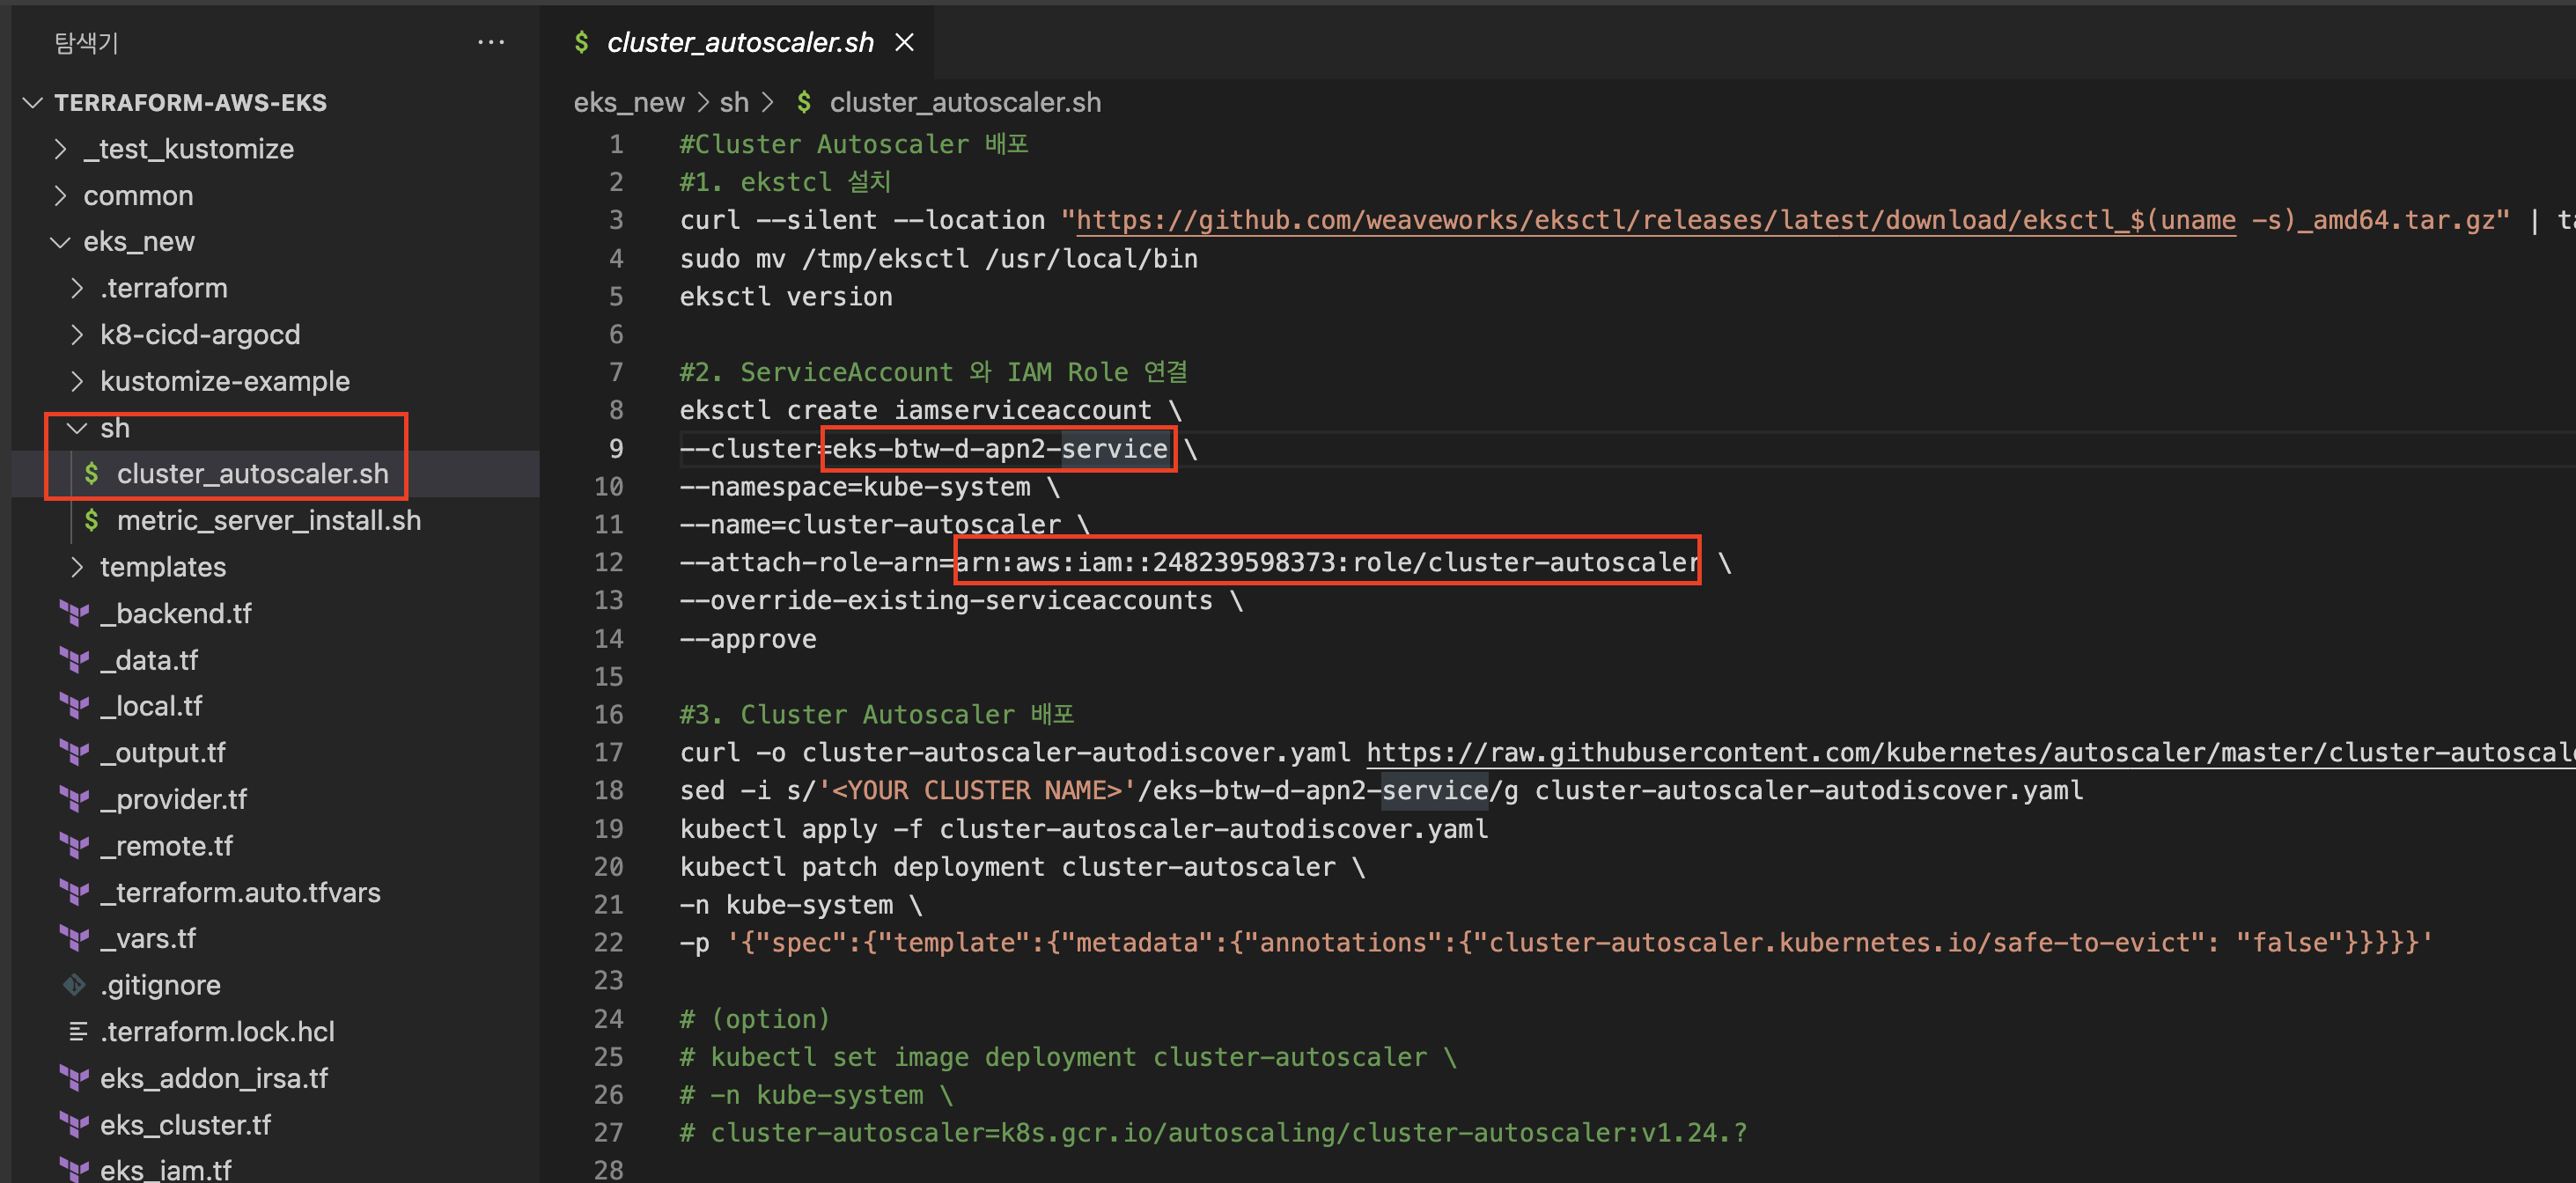
Task: Click "-n kube-system \" on line 21
Action: pos(801,905)
